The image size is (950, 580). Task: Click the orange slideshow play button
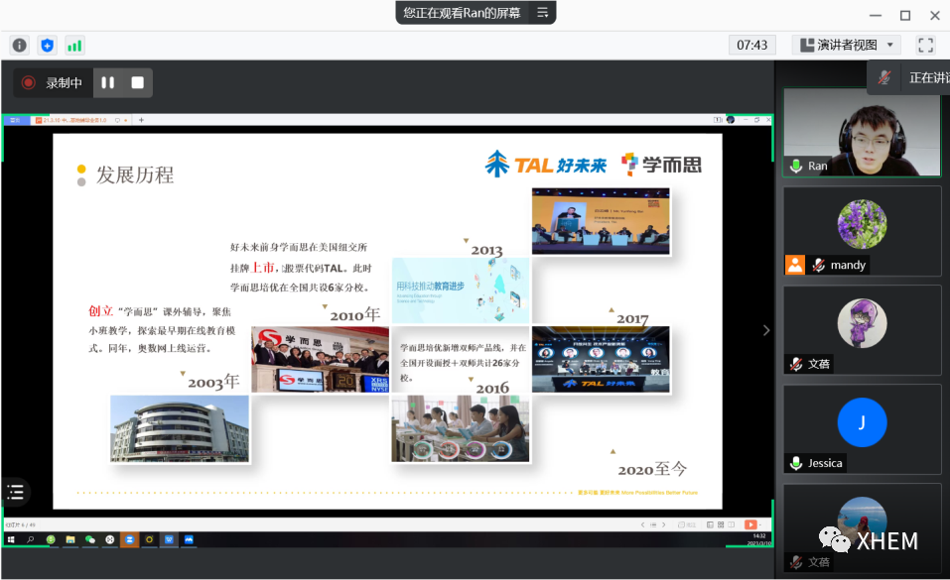click(750, 523)
